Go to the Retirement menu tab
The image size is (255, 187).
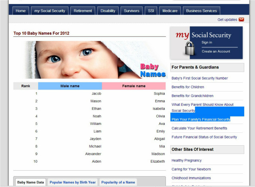83,11
